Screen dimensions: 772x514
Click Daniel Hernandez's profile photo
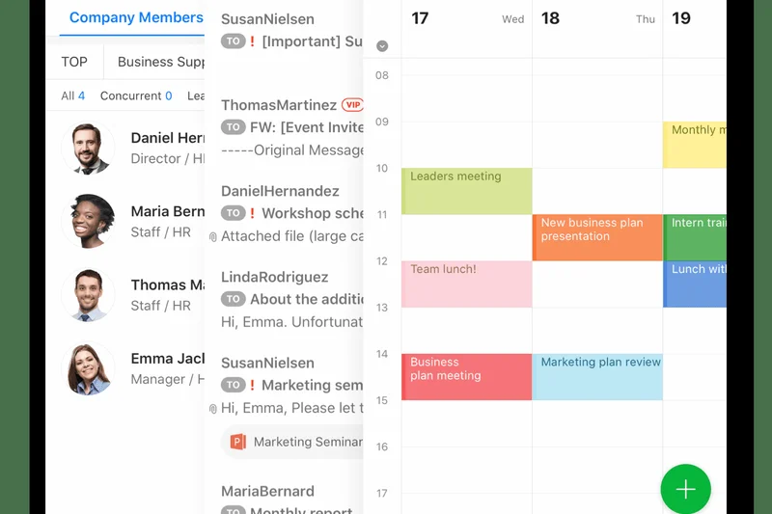pos(88,148)
